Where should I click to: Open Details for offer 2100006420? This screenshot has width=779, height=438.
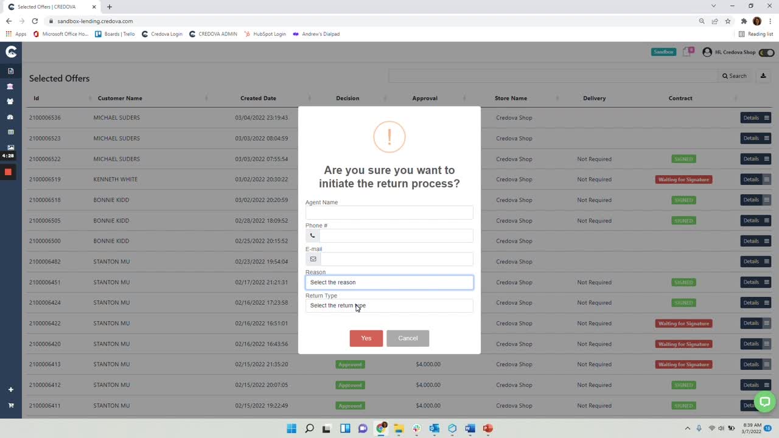tap(751, 344)
